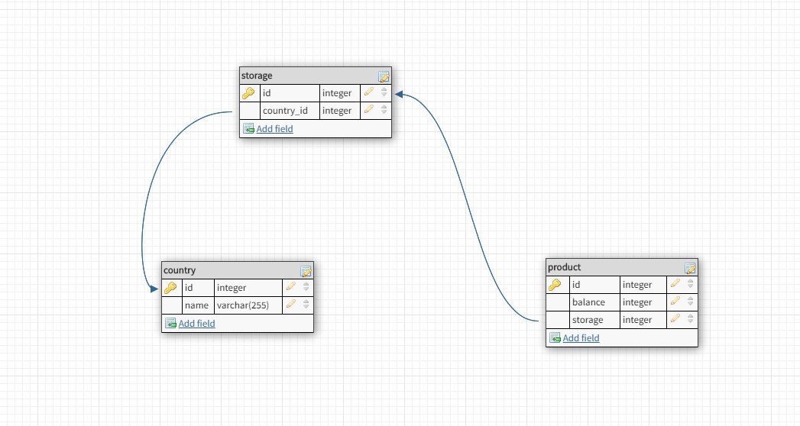This screenshot has width=800, height=426.
Task: Edit the product storage field pencil
Action: click(675, 318)
